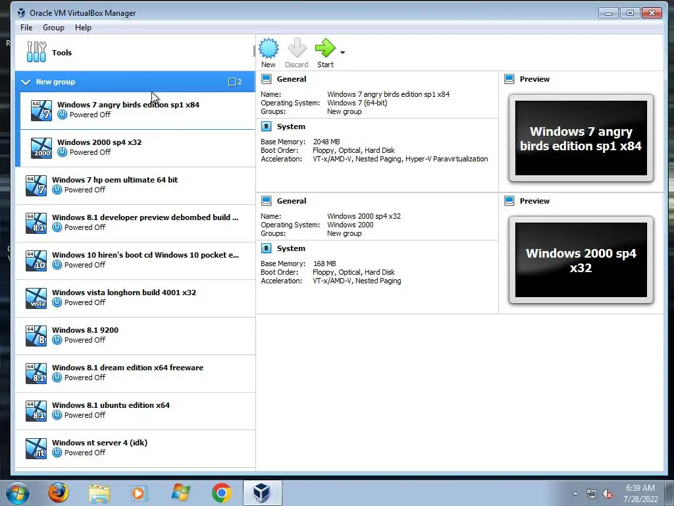The image size is (674, 506).
Task: Click the System header for Windows 7 angry birds
Action: (291, 126)
